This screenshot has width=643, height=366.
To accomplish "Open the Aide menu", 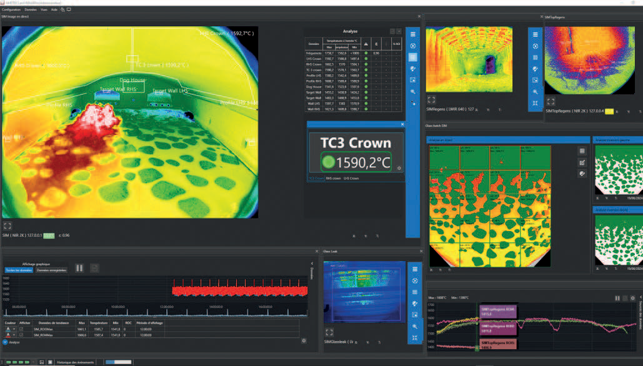I will 54,9.
